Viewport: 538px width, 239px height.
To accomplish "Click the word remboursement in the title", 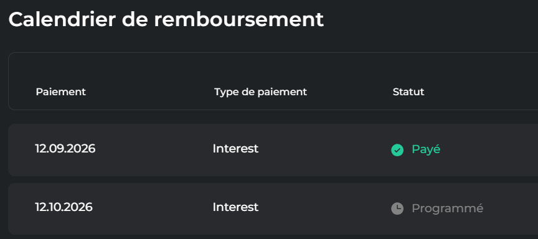I will pyautogui.click(x=239, y=20).
